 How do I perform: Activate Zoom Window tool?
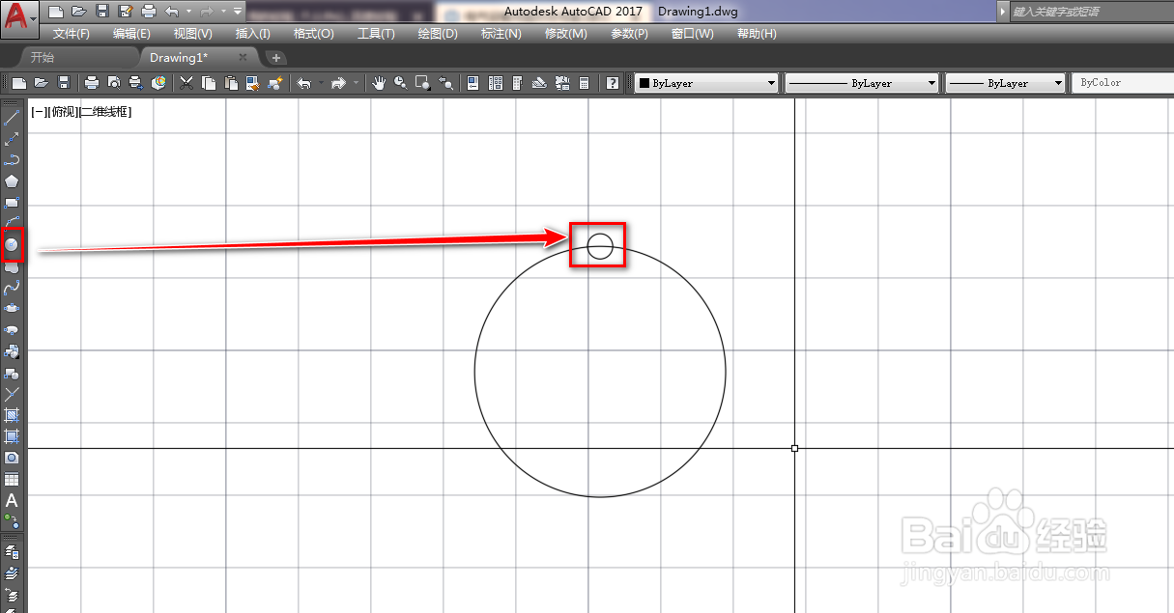[x=422, y=83]
